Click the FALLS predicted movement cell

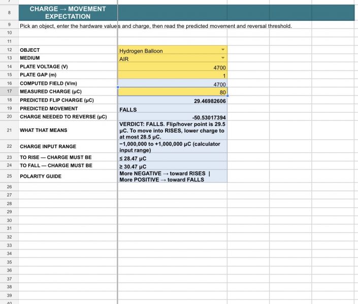click(172, 109)
